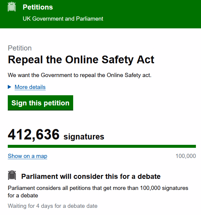Viewport: 201px width, 215px height.
Task: Click the Repeal the Online Safety Act heading
Action: [x=81, y=60]
